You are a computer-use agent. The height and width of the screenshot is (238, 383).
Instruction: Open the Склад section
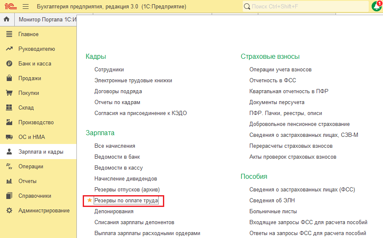[x=26, y=107]
